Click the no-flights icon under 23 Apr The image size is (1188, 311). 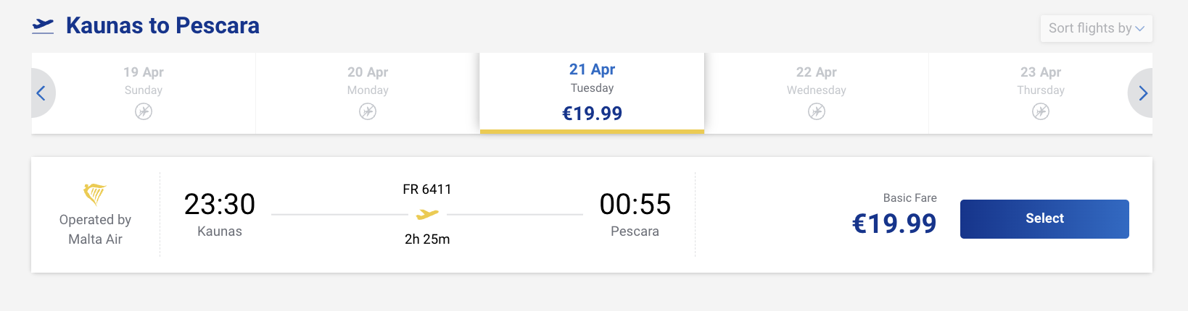tap(1041, 111)
